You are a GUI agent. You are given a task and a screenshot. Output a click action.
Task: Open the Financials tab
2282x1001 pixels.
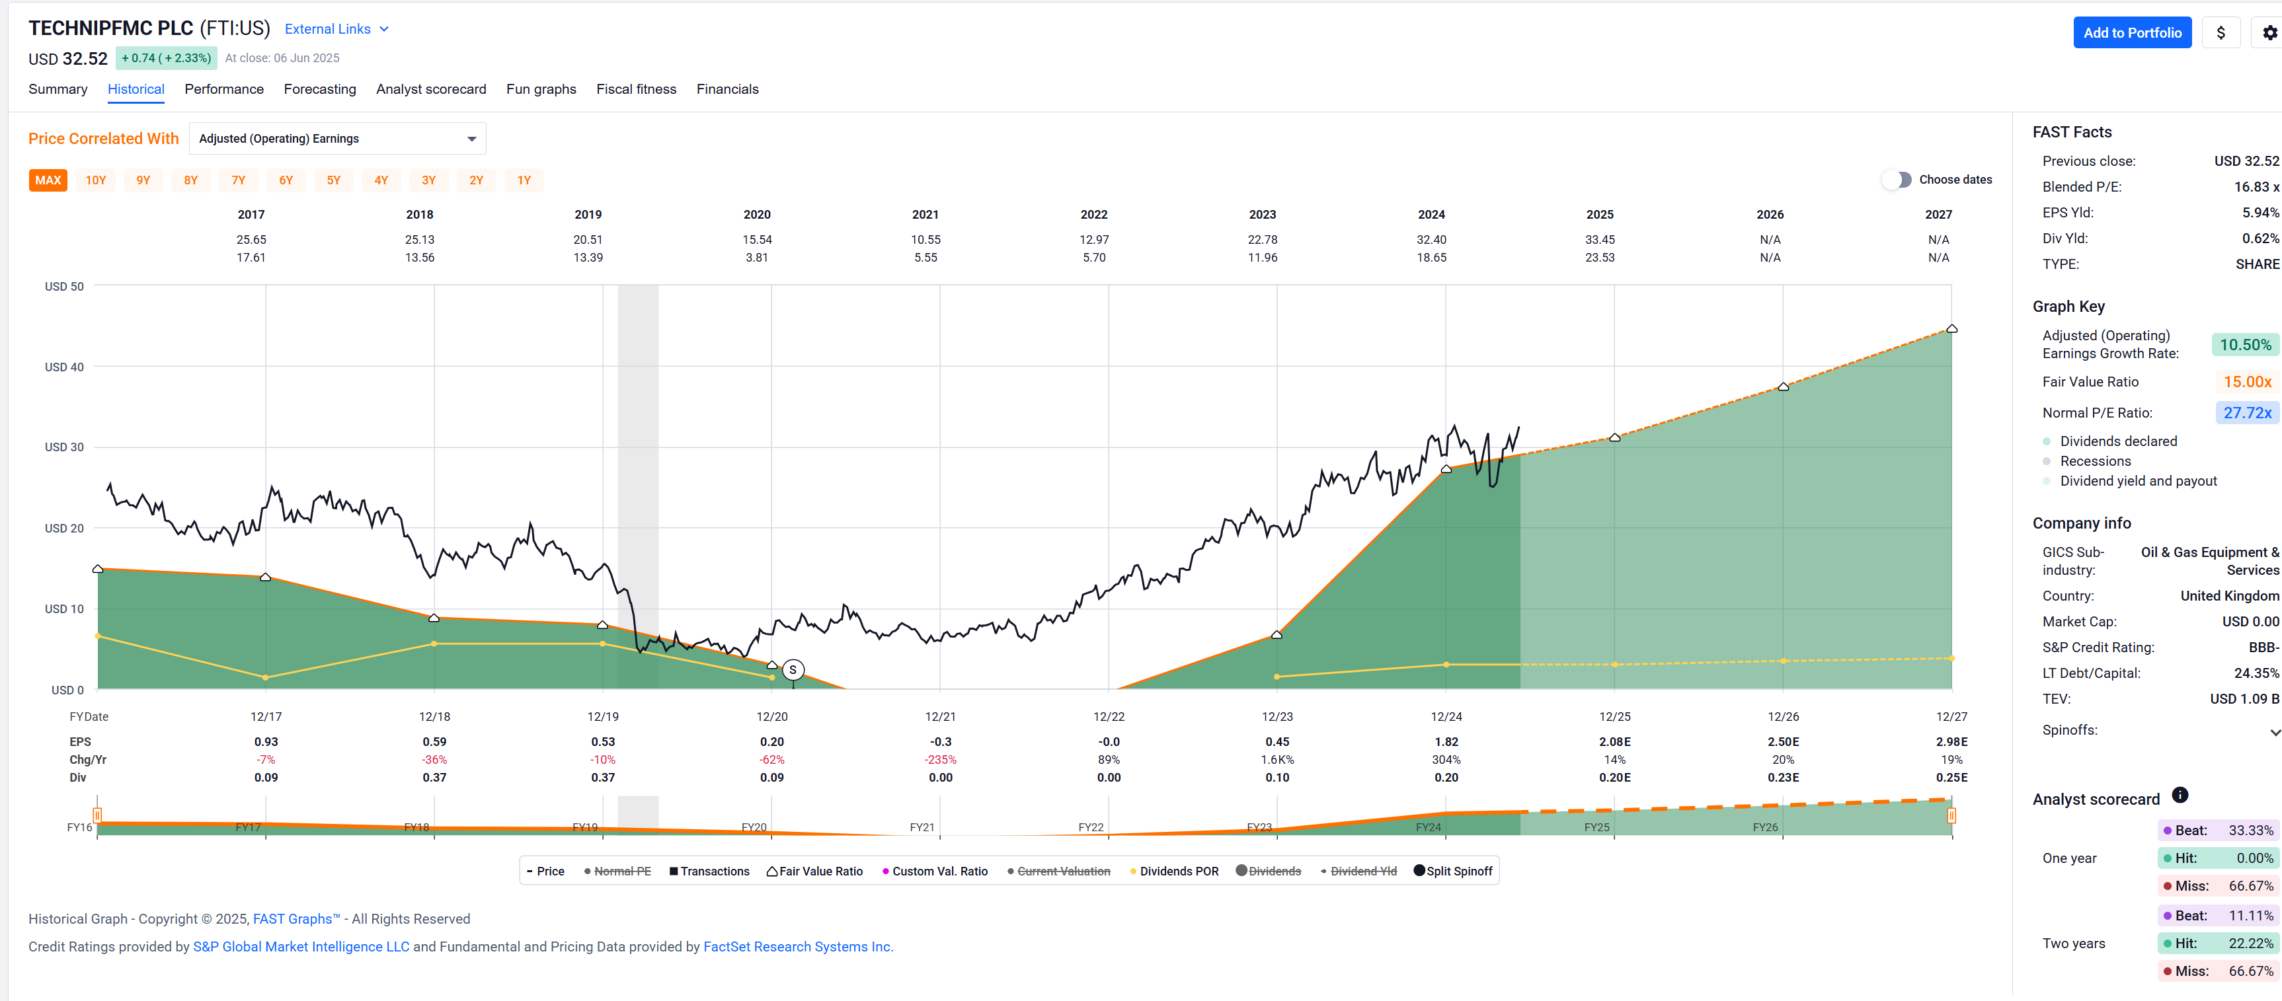point(727,89)
